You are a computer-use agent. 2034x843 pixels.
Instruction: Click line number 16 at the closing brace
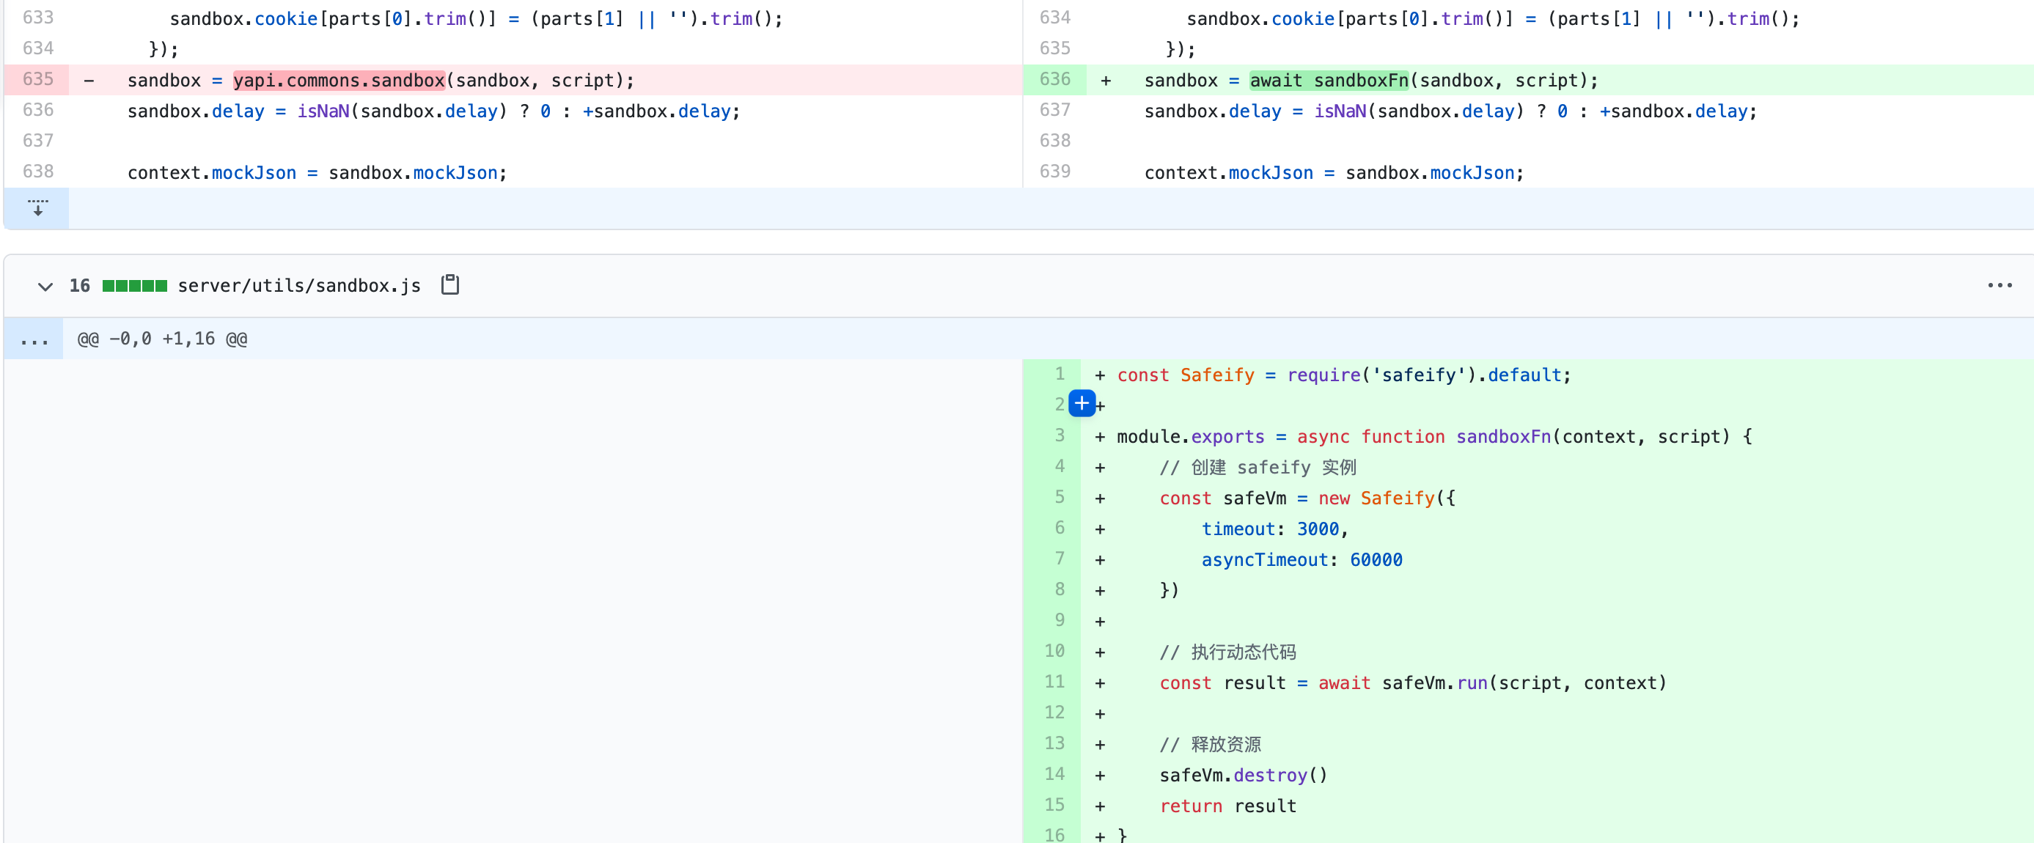point(1055,833)
